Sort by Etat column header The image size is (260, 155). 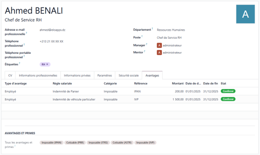(223, 84)
